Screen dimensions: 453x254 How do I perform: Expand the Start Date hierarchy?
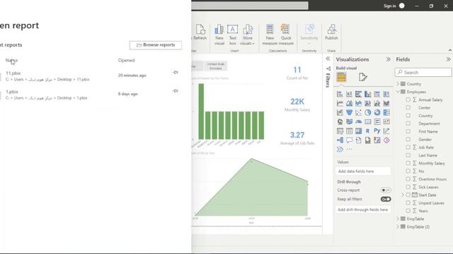[403, 195]
